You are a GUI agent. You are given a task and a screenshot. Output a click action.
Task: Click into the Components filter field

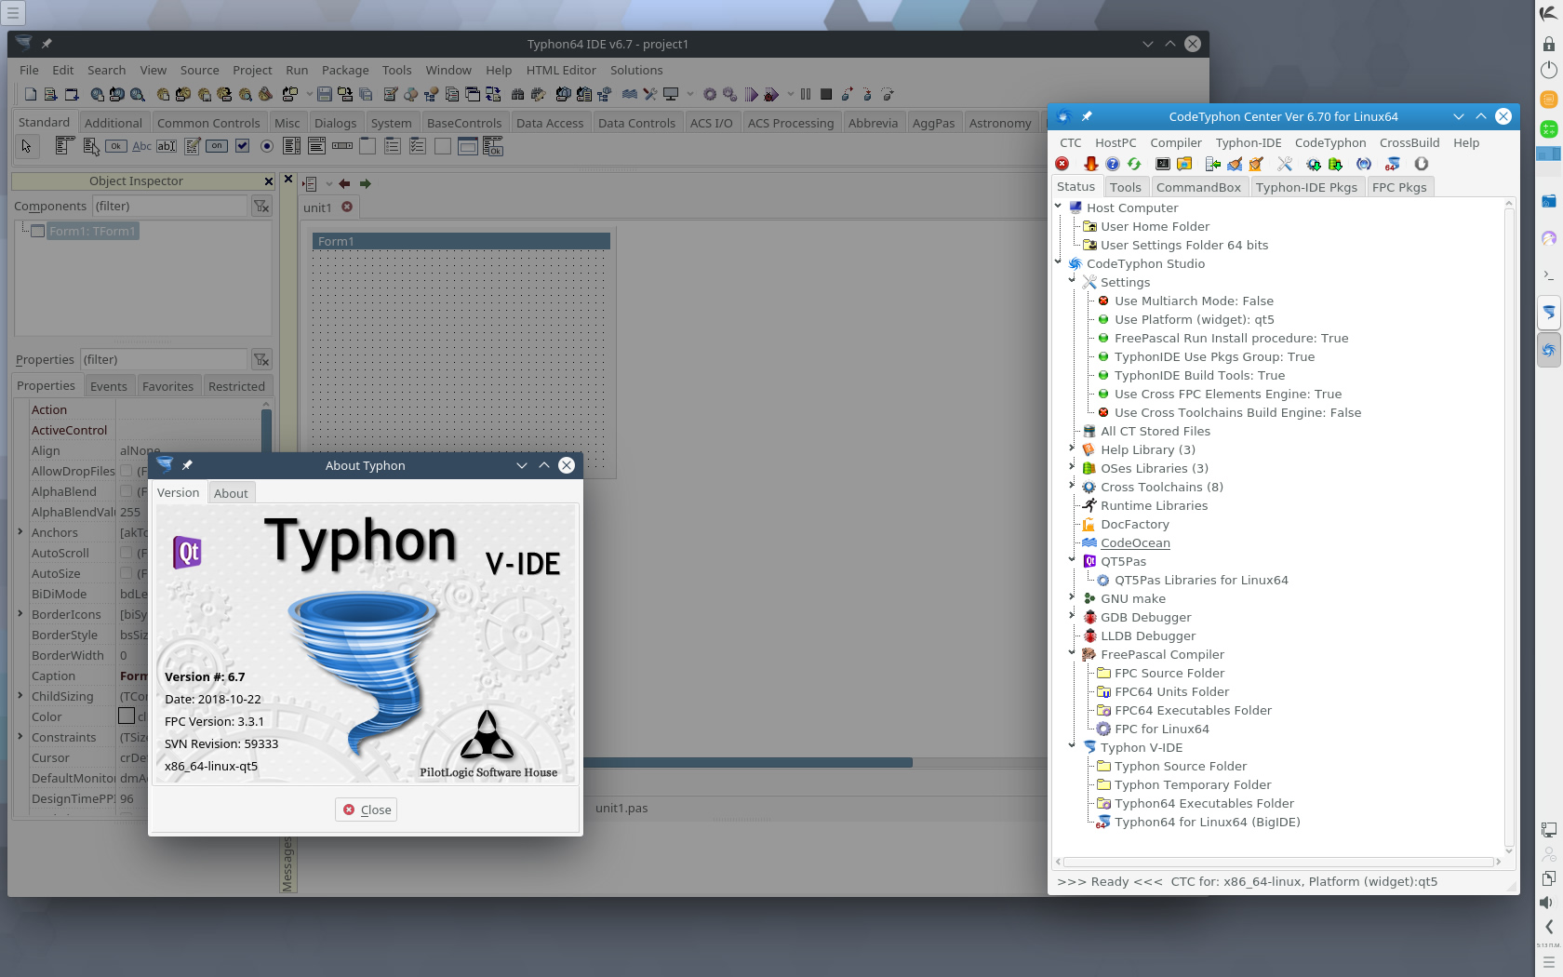pos(168,207)
